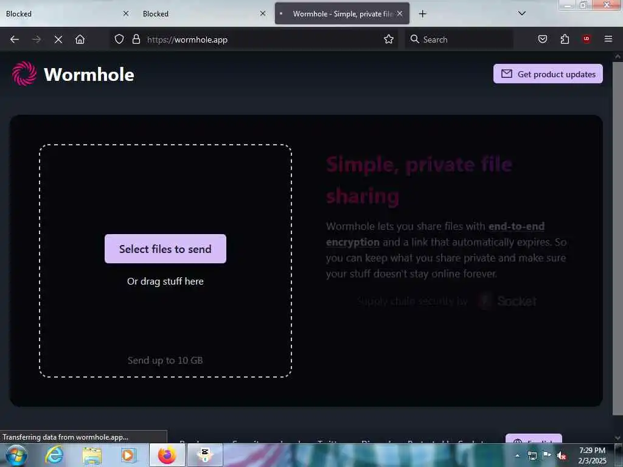
Task: Click the padlock site security icon
Action: click(x=136, y=40)
